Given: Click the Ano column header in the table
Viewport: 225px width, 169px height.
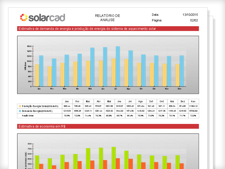Looking at the screenshot, I should 193,101.
